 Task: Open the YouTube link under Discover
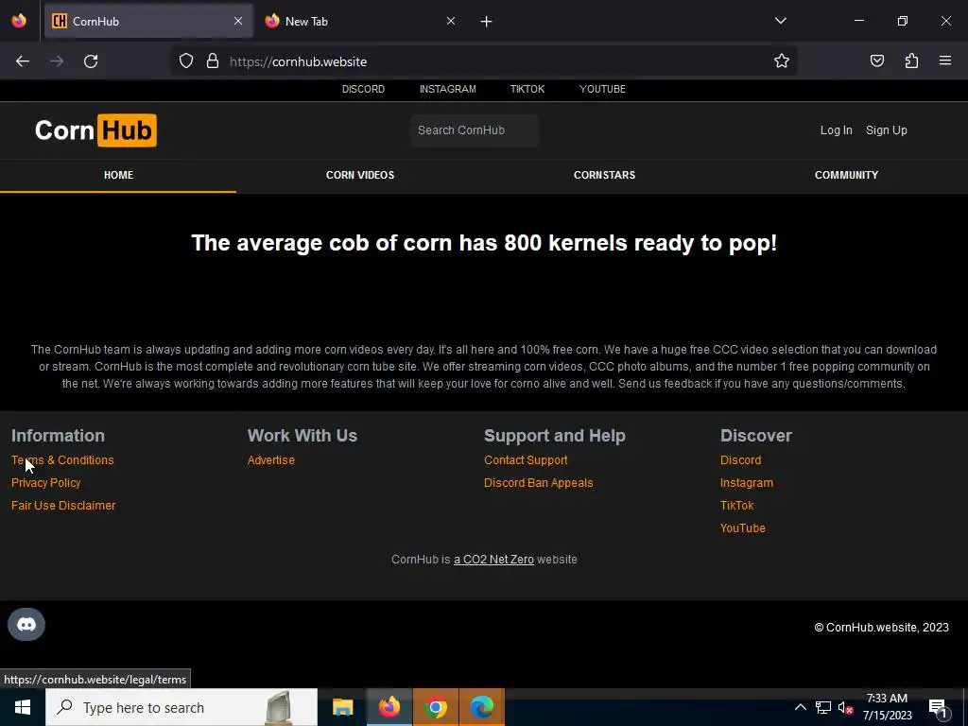(x=743, y=528)
